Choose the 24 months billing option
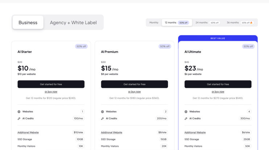This screenshot has width=269, height=150. pyautogui.click(x=207, y=22)
